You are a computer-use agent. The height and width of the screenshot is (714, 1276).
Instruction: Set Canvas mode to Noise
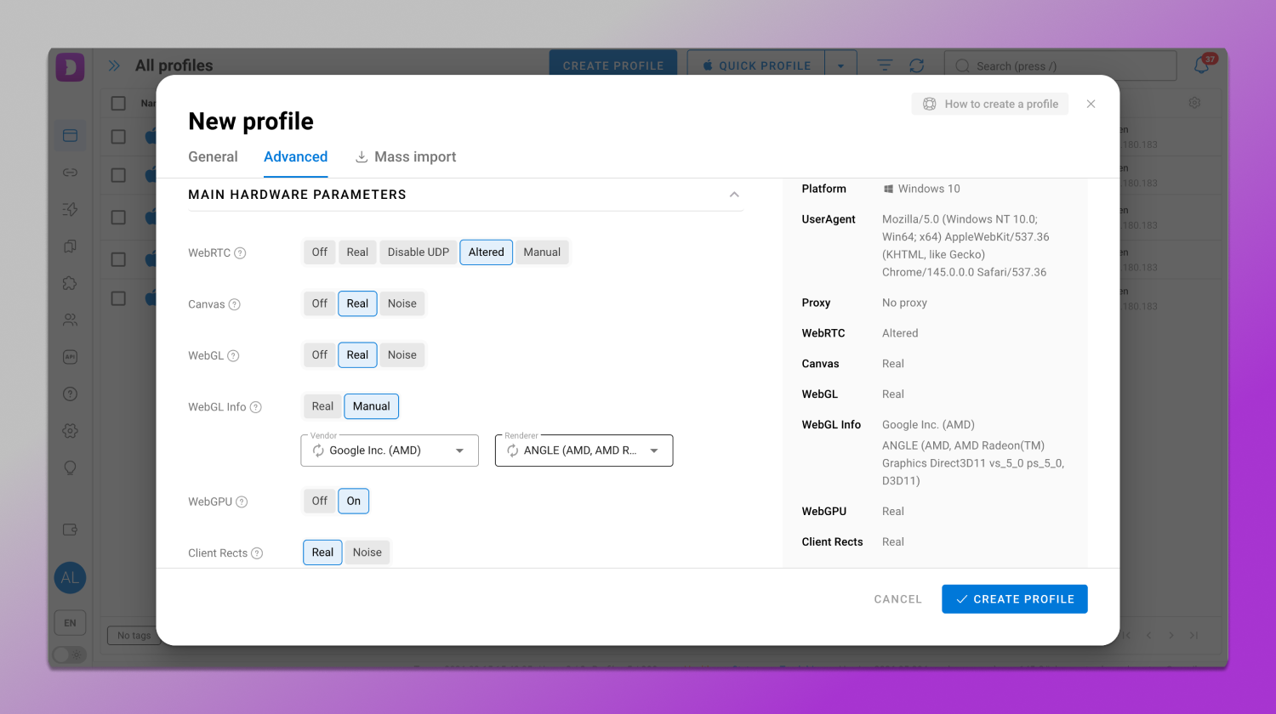point(402,303)
